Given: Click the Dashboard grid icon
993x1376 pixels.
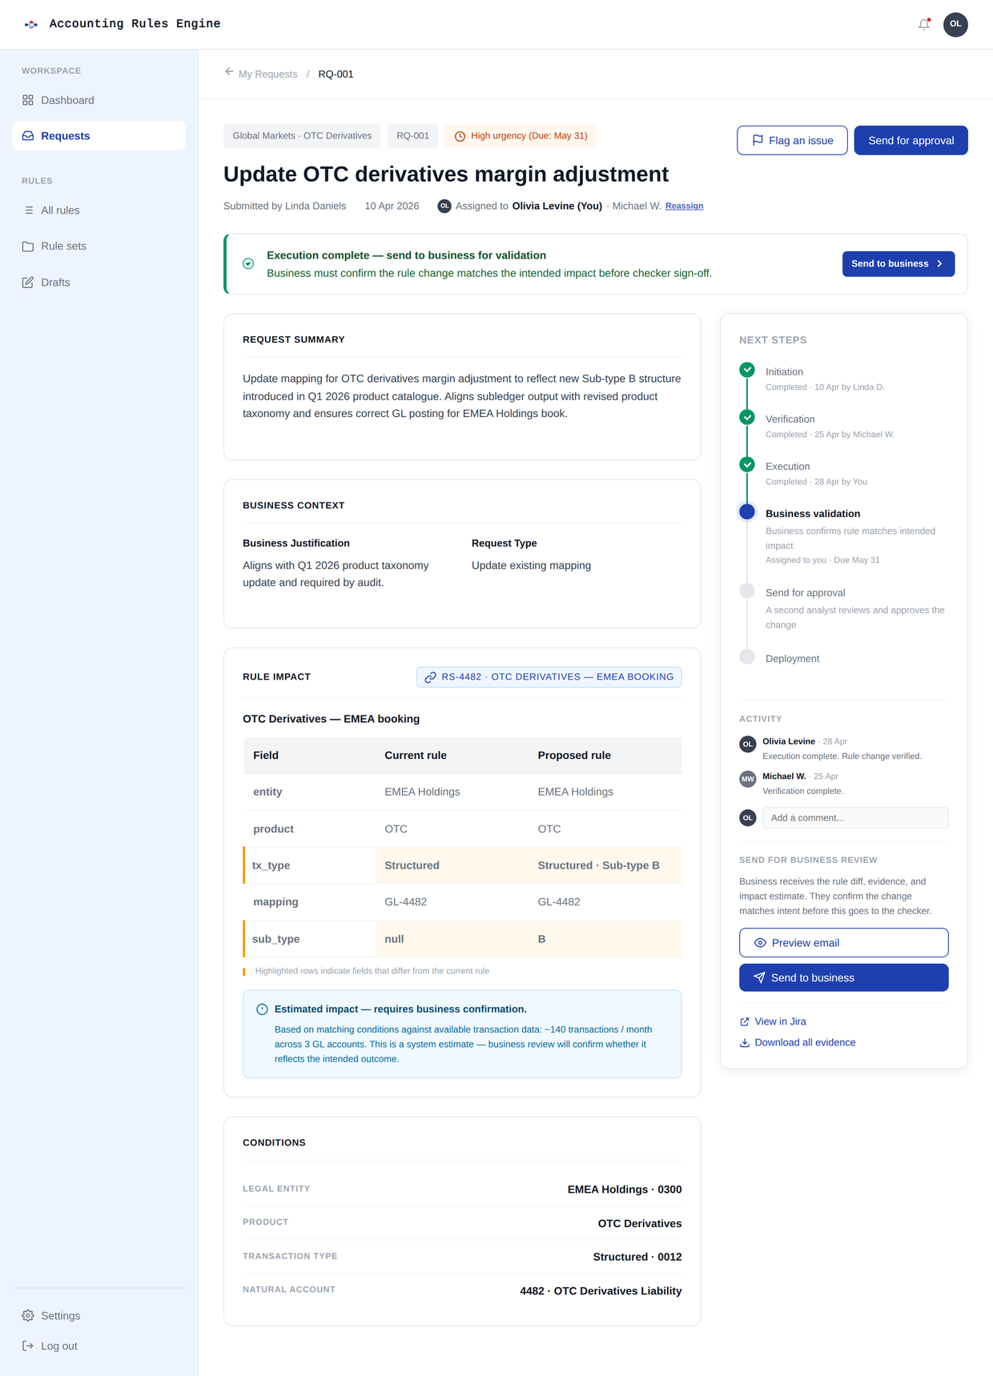Looking at the screenshot, I should click(x=28, y=100).
